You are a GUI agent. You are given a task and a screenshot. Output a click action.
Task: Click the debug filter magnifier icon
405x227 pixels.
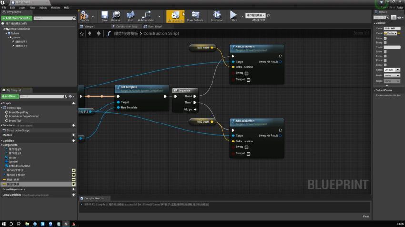268,16
